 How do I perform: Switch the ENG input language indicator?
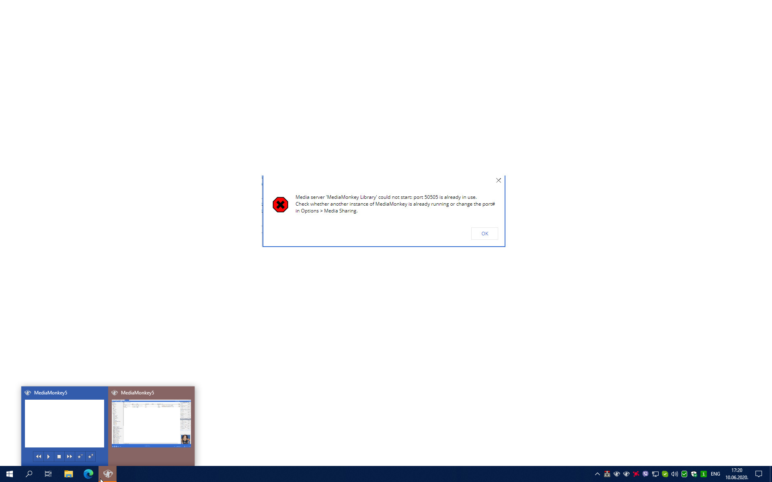pyautogui.click(x=715, y=474)
